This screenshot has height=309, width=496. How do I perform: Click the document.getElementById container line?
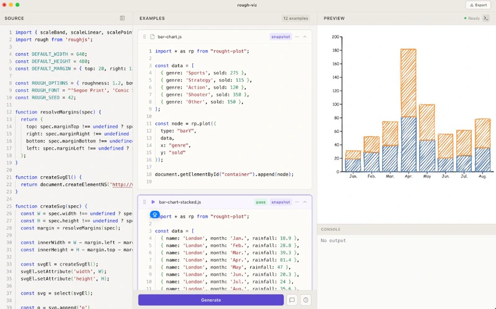click(224, 174)
